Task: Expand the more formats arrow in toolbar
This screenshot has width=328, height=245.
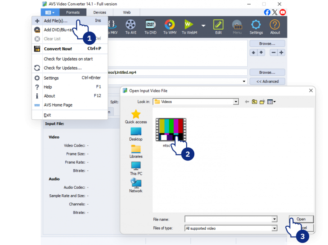Action: pos(203,26)
